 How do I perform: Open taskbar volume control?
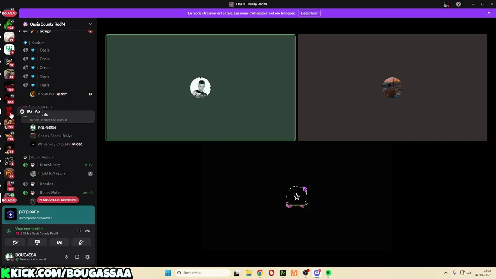click(468, 273)
